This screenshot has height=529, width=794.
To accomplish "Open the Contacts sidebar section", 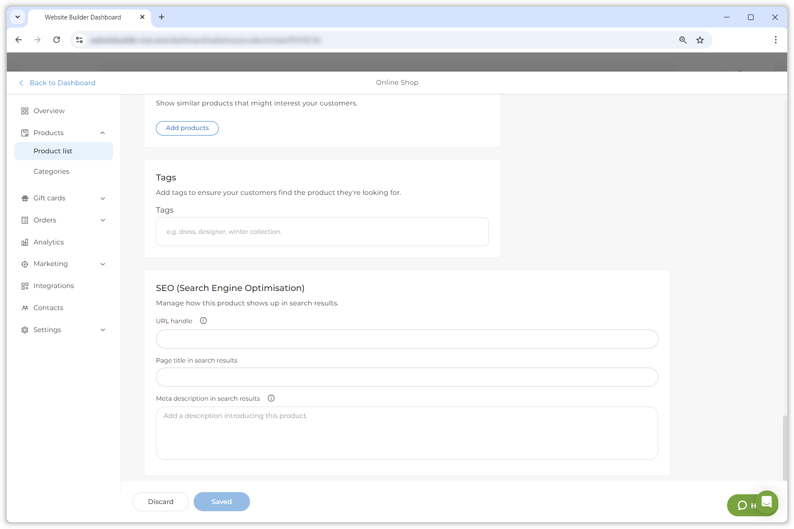I will [x=48, y=308].
